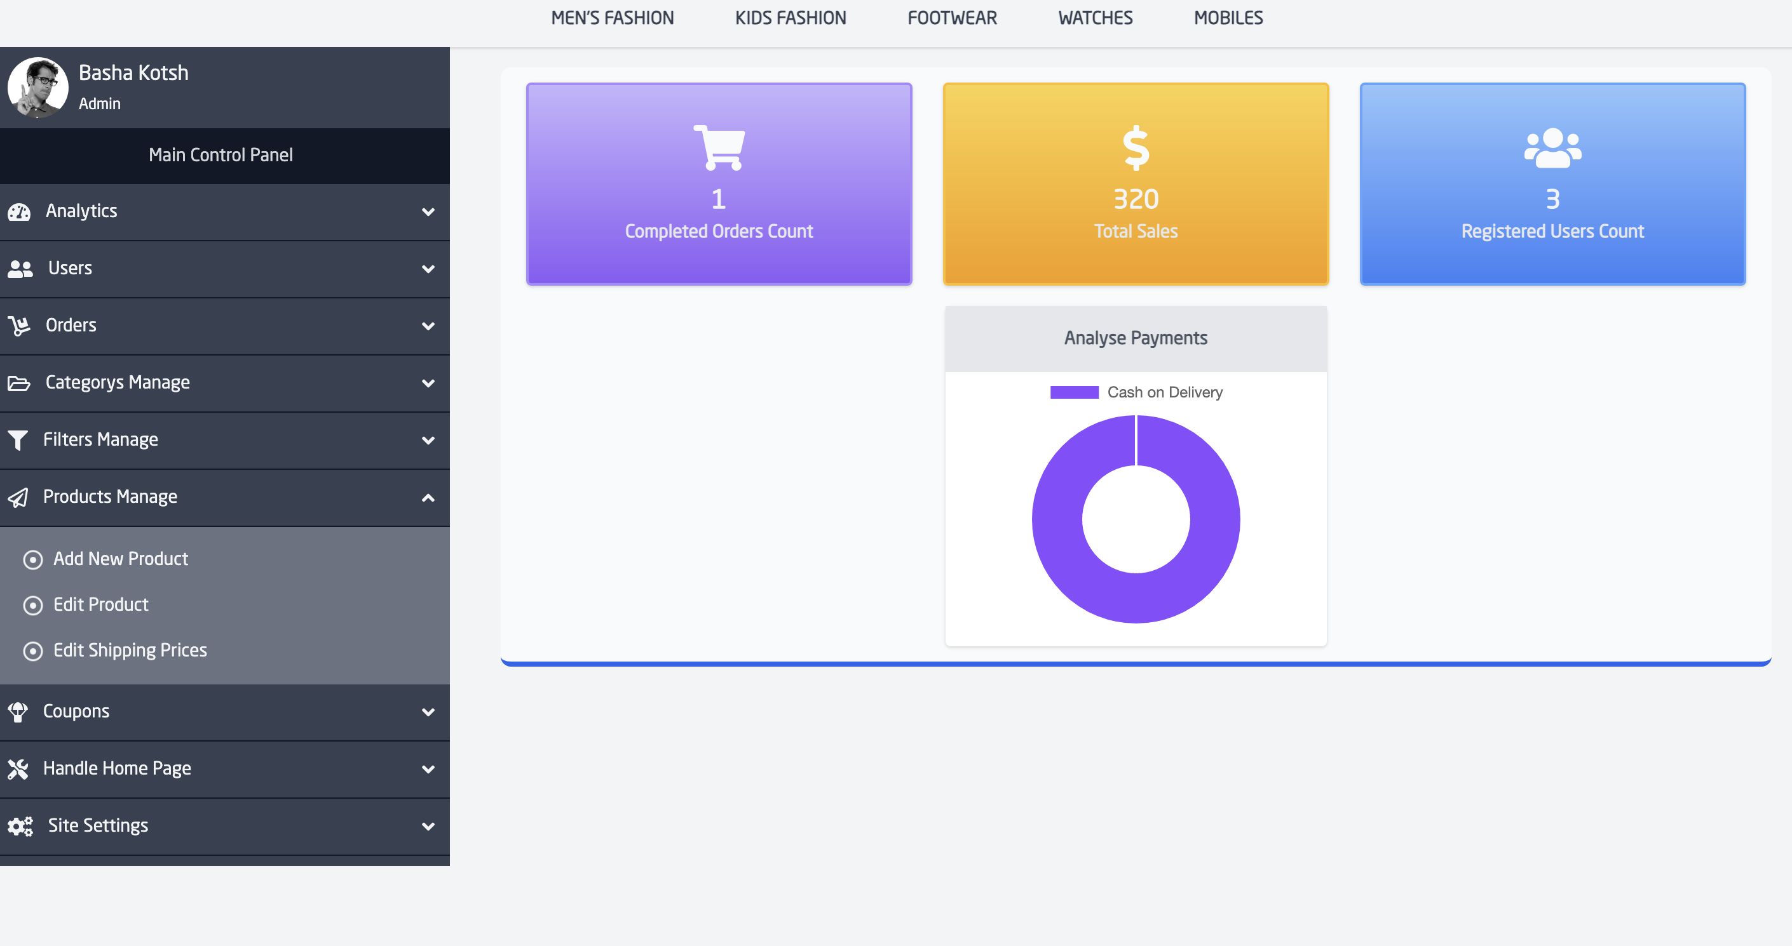Click the Main Control Panel link

[x=221, y=155]
